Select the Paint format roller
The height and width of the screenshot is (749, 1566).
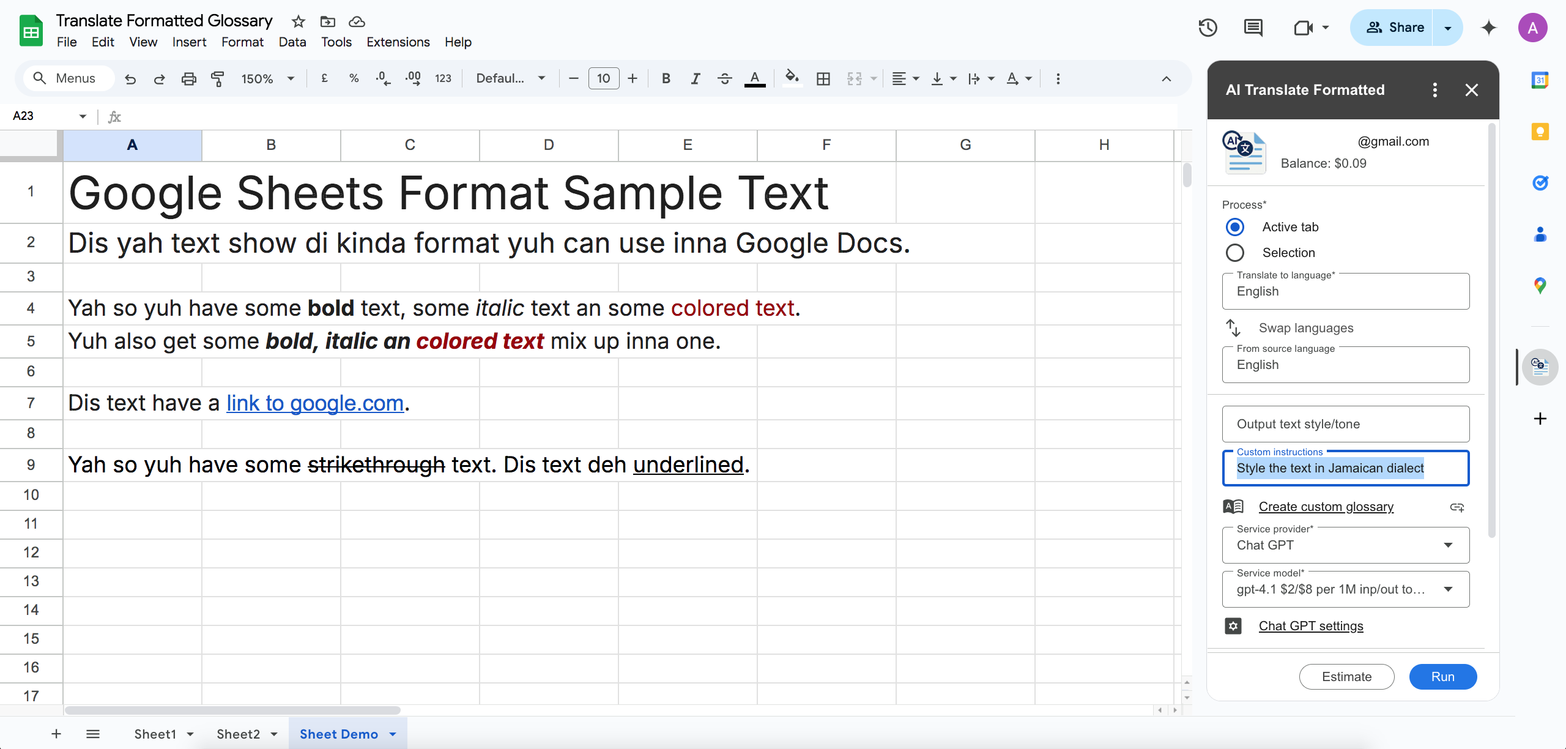point(217,79)
